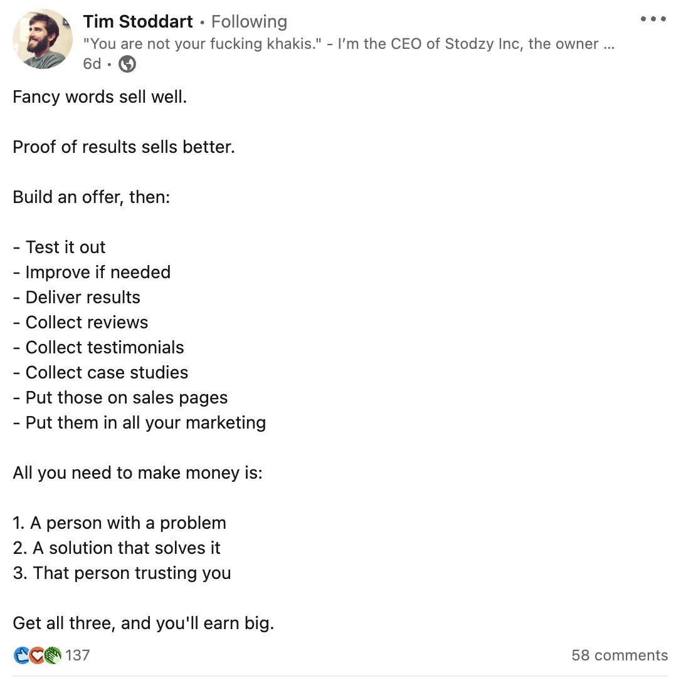Open the 58 comments link

click(x=619, y=655)
